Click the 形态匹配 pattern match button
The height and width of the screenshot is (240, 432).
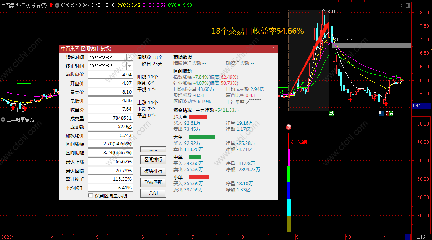pyautogui.click(x=153, y=182)
